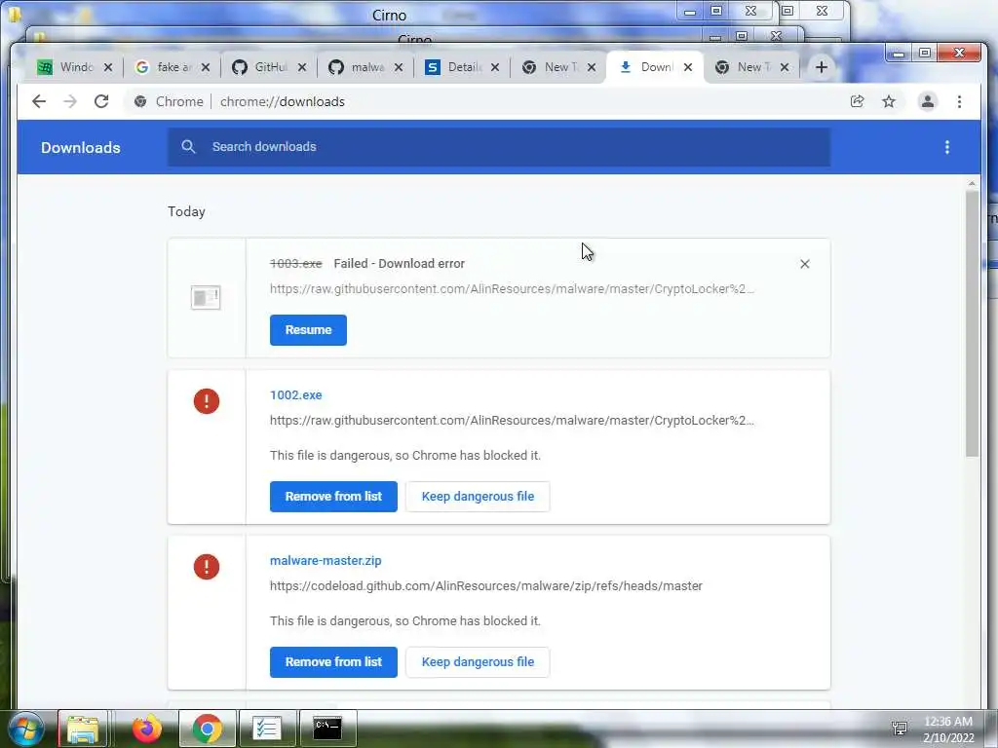Screen dimensions: 998x748
Task: Click the network icon in the system tray
Action: pyautogui.click(x=900, y=729)
